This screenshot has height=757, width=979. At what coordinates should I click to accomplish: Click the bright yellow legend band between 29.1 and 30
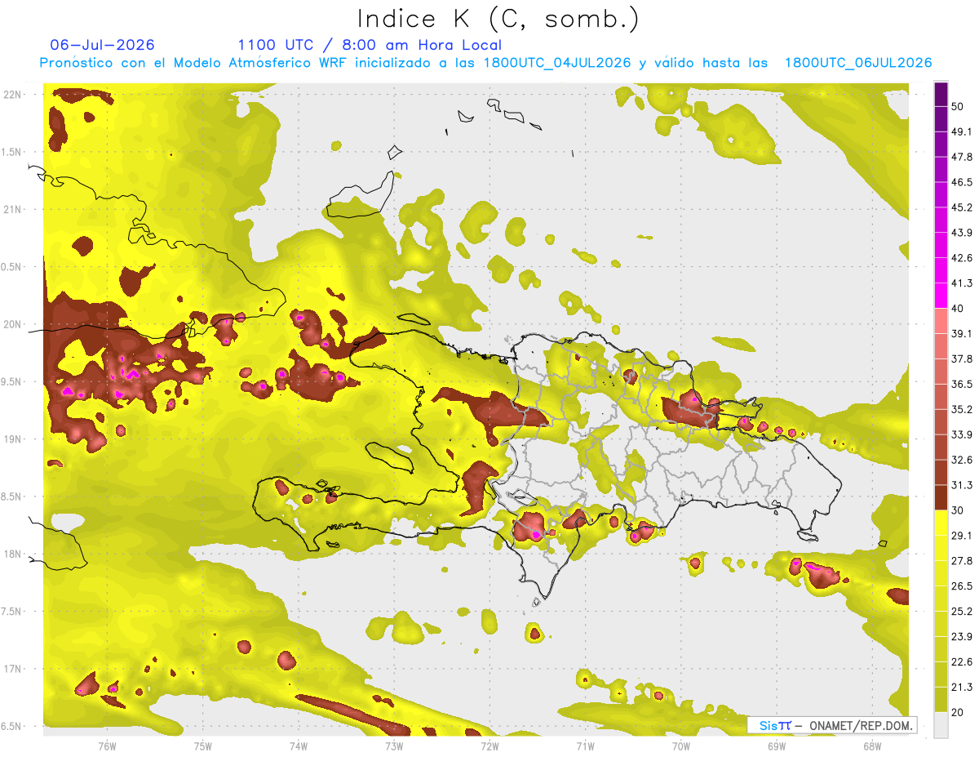point(941,523)
